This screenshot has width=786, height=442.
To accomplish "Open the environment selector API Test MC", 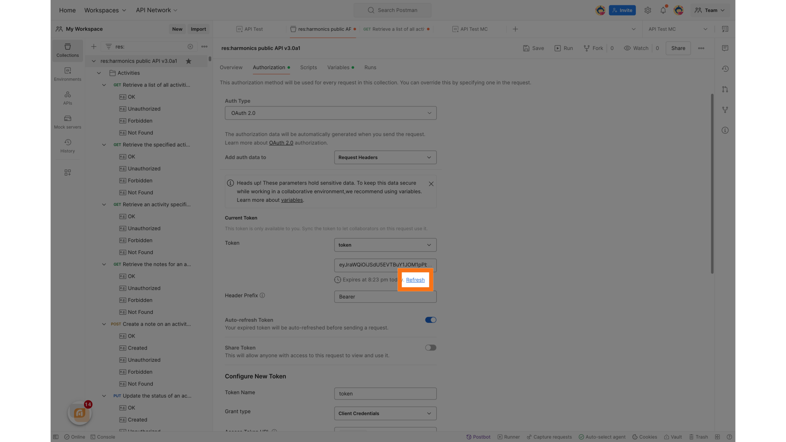I will 678,29.
